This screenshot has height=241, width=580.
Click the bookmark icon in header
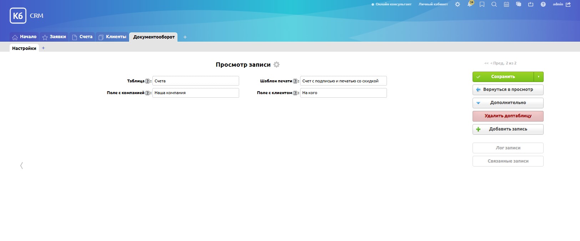(x=482, y=4)
